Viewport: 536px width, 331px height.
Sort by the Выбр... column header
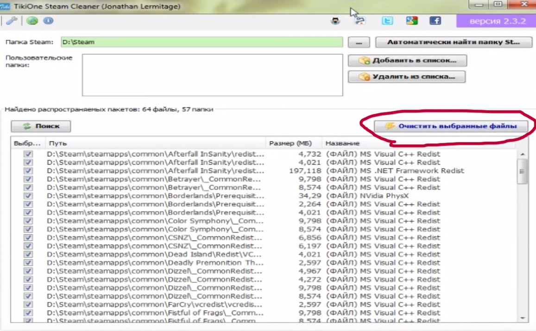coord(27,143)
